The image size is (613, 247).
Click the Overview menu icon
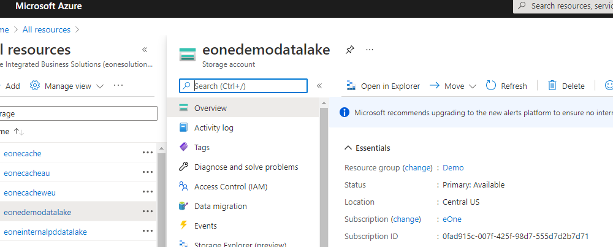pos(183,108)
